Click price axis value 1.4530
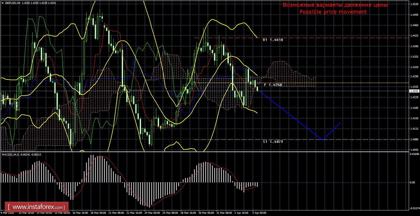Screen dimensions: 420x216 414,4
